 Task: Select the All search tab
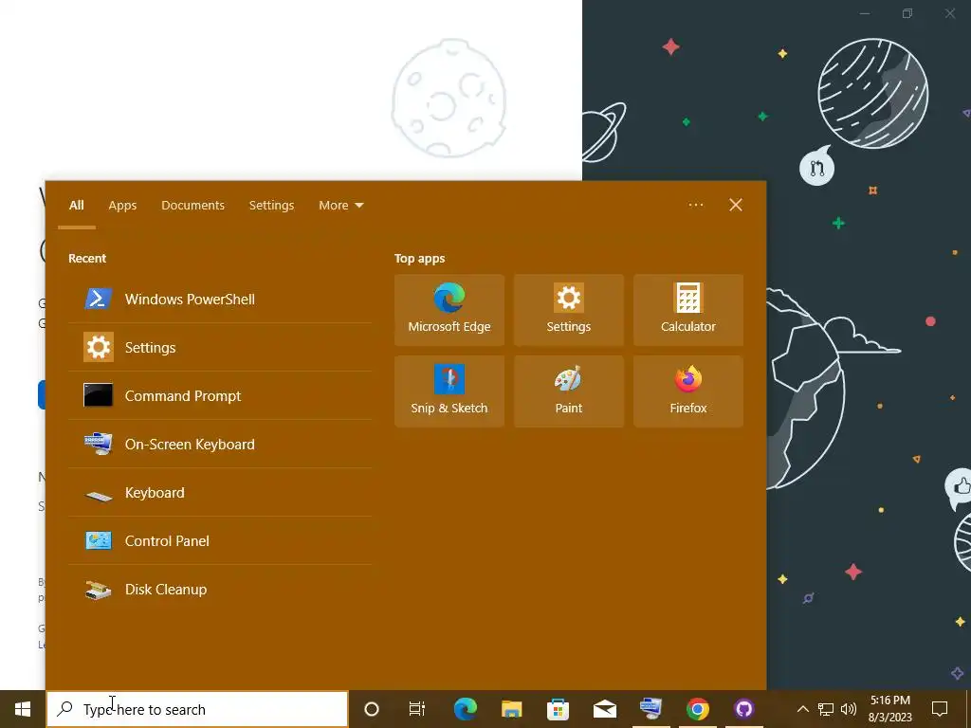pos(77,206)
